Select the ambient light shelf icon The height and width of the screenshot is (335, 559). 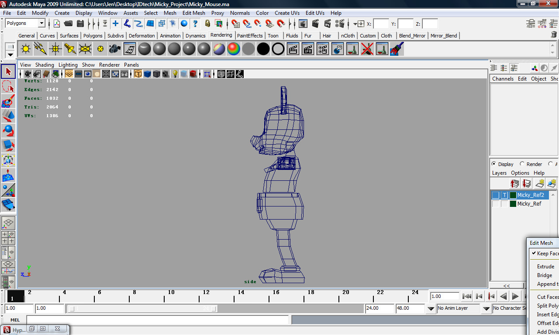coord(26,49)
